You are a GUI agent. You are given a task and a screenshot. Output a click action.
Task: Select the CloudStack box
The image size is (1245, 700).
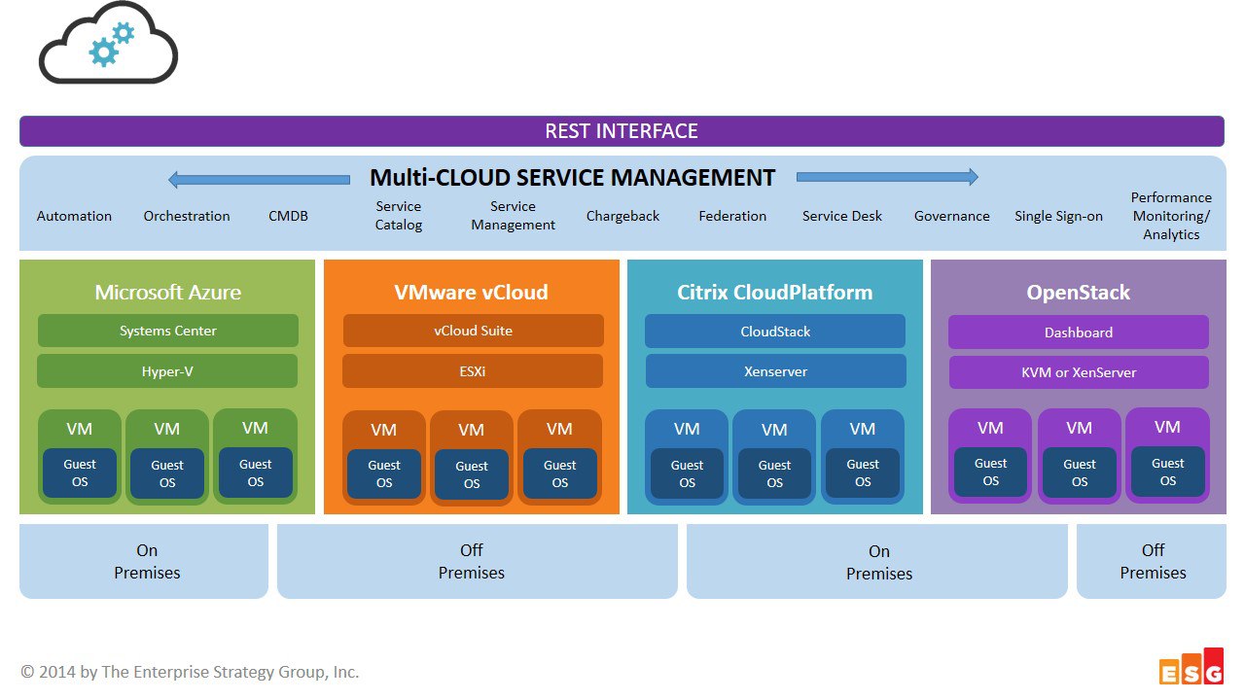tap(775, 331)
